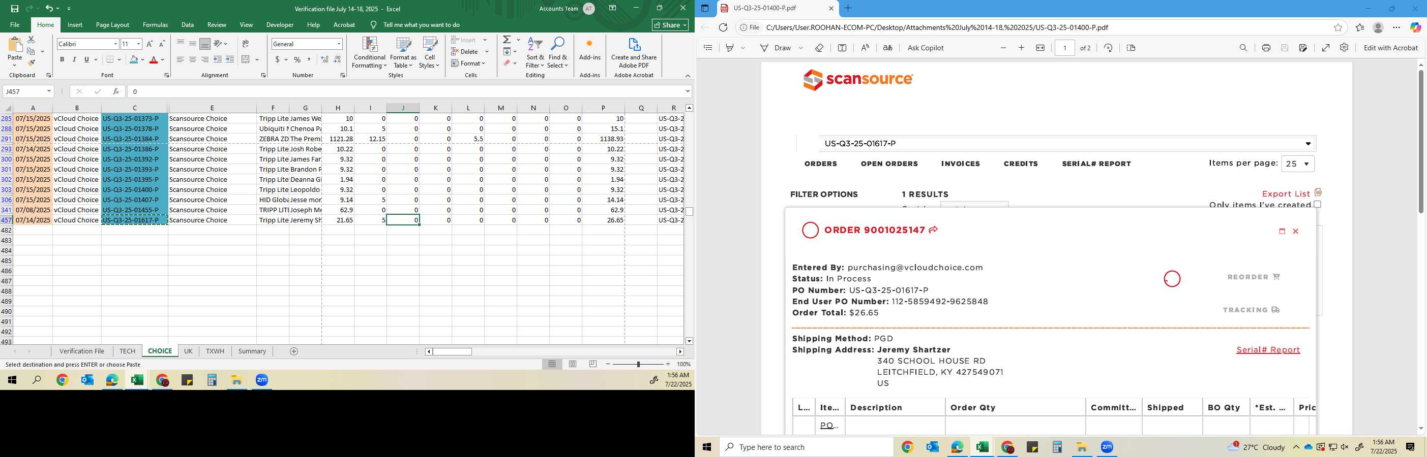Image resolution: width=1427 pixels, height=457 pixels.
Task: Click the TRACKING button
Action: (x=1251, y=310)
